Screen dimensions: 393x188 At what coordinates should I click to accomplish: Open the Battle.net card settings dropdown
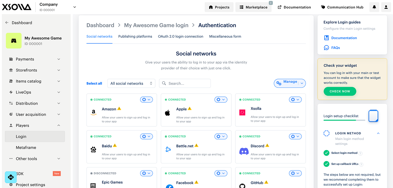click(221, 136)
